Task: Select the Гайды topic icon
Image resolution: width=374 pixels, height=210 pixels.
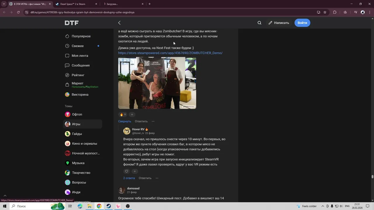Action: click(x=67, y=134)
